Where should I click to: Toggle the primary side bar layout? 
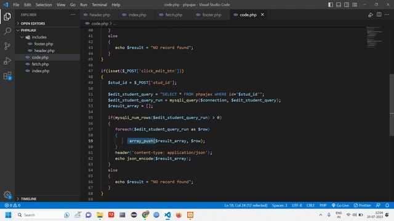tap(331, 5)
